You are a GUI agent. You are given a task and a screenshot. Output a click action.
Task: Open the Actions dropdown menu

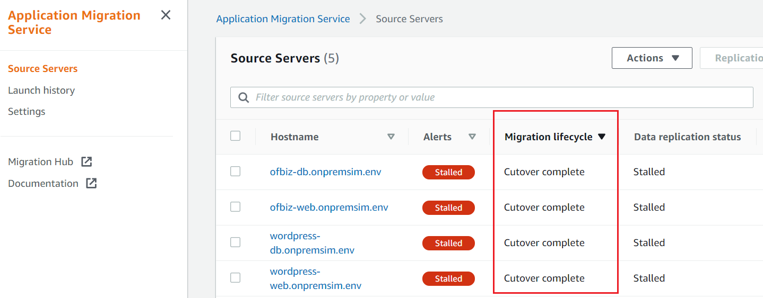tap(652, 58)
